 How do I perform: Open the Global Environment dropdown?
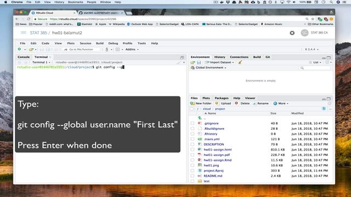(208, 68)
